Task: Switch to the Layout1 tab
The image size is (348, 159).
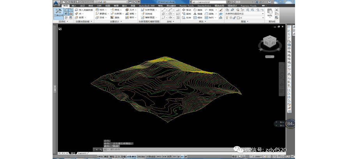Action: click(x=83, y=153)
